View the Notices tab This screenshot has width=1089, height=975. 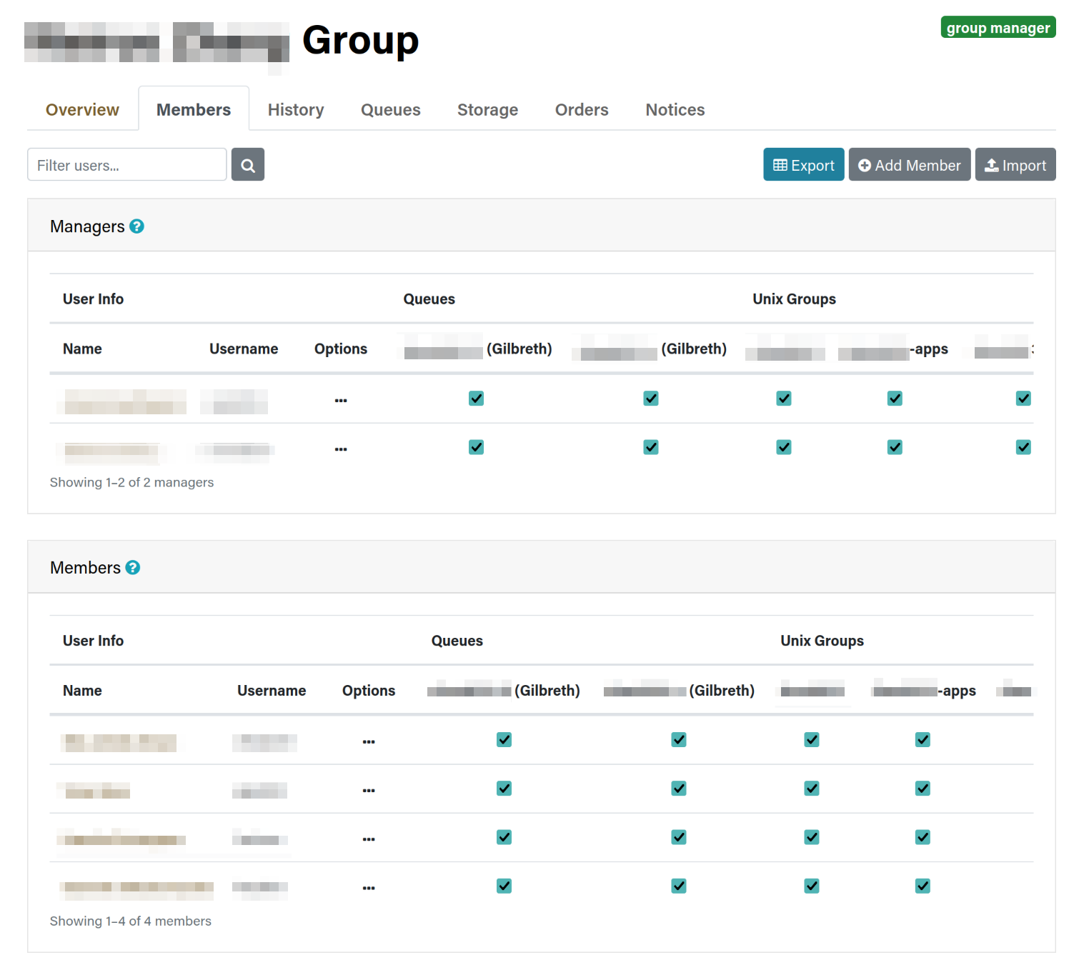675,109
